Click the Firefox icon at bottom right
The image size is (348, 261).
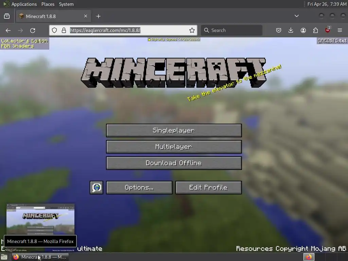click(x=309, y=257)
